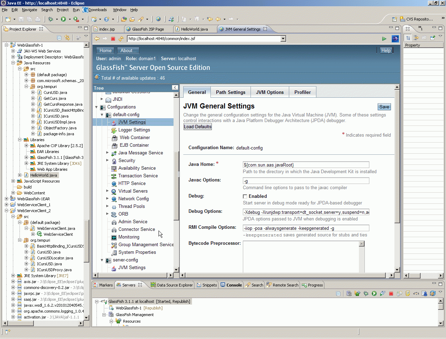446x339 pixels.
Task: Select Monitoring in the GlassFish tree
Action: click(x=129, y=237)
